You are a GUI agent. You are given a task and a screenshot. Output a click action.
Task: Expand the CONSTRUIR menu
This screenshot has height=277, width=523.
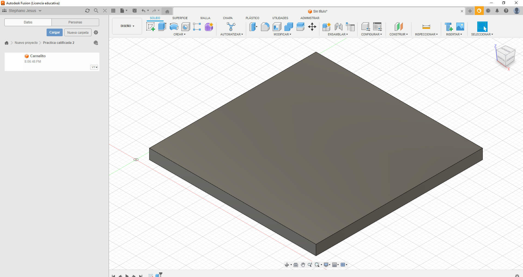click(x=399, y=34)
